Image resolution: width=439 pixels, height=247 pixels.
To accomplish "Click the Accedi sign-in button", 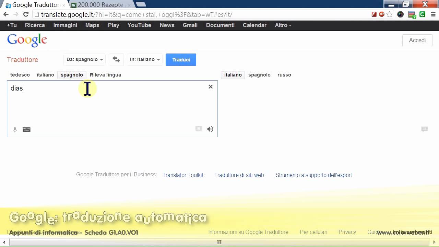I will coord(417,40).
